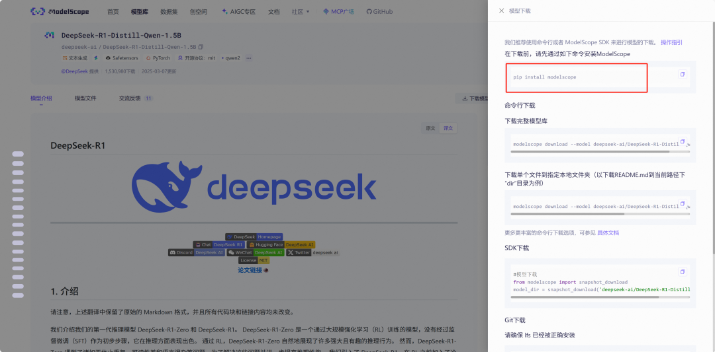Click the 下载模型 download button
The image size is (715, 352).
point(473,98)
